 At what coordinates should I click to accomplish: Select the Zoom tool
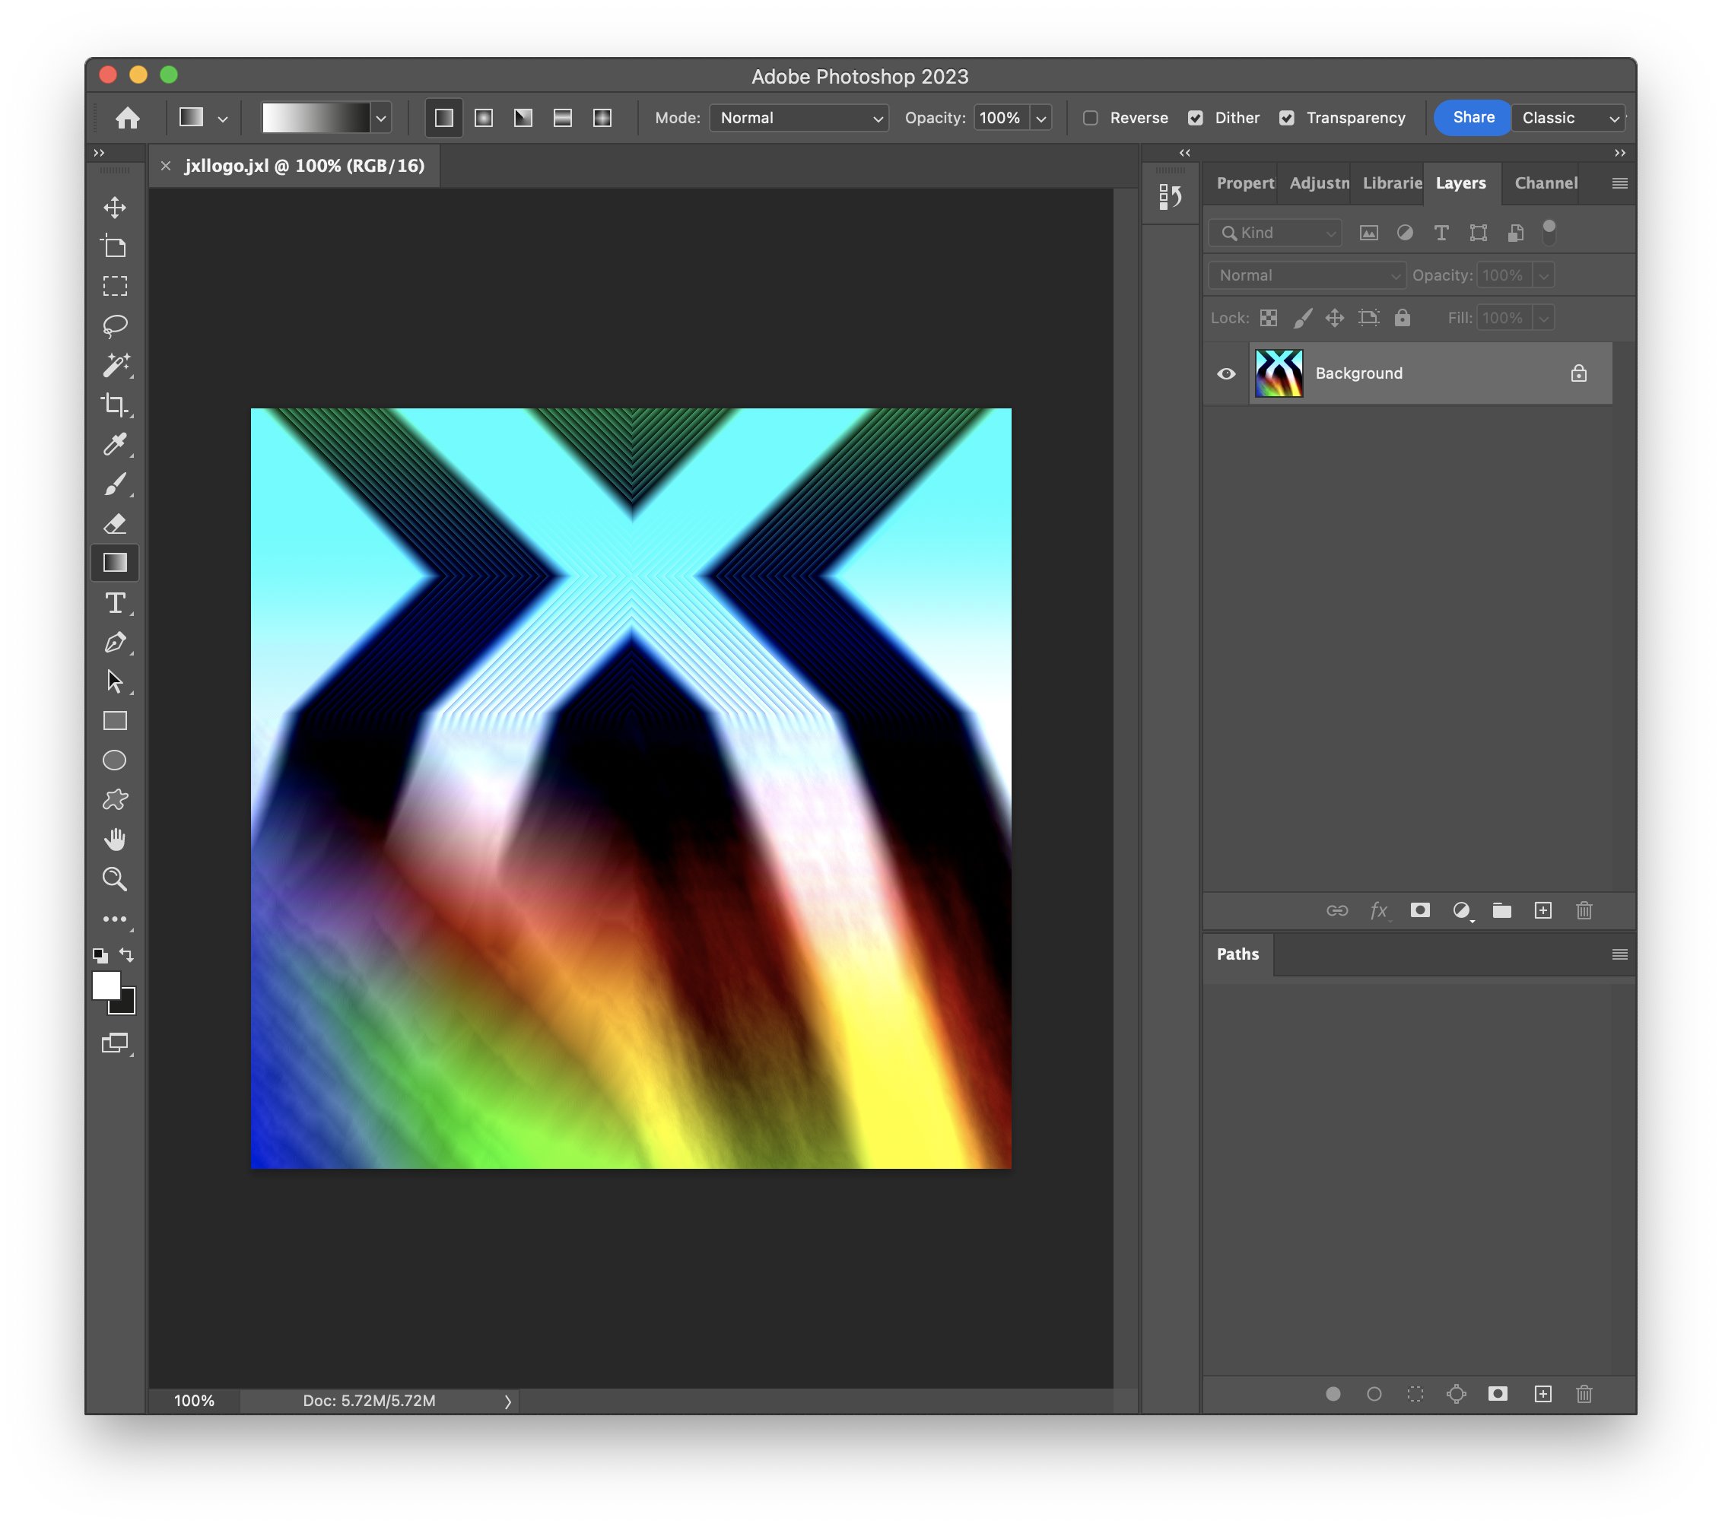(116, 878)
